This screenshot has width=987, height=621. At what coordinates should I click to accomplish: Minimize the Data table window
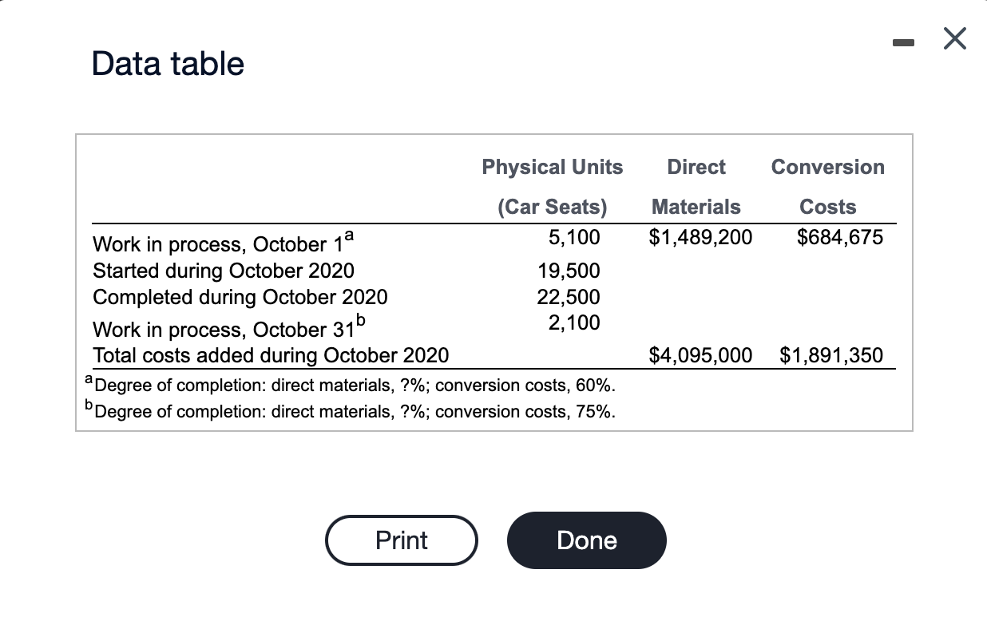[x=903, y=43]
